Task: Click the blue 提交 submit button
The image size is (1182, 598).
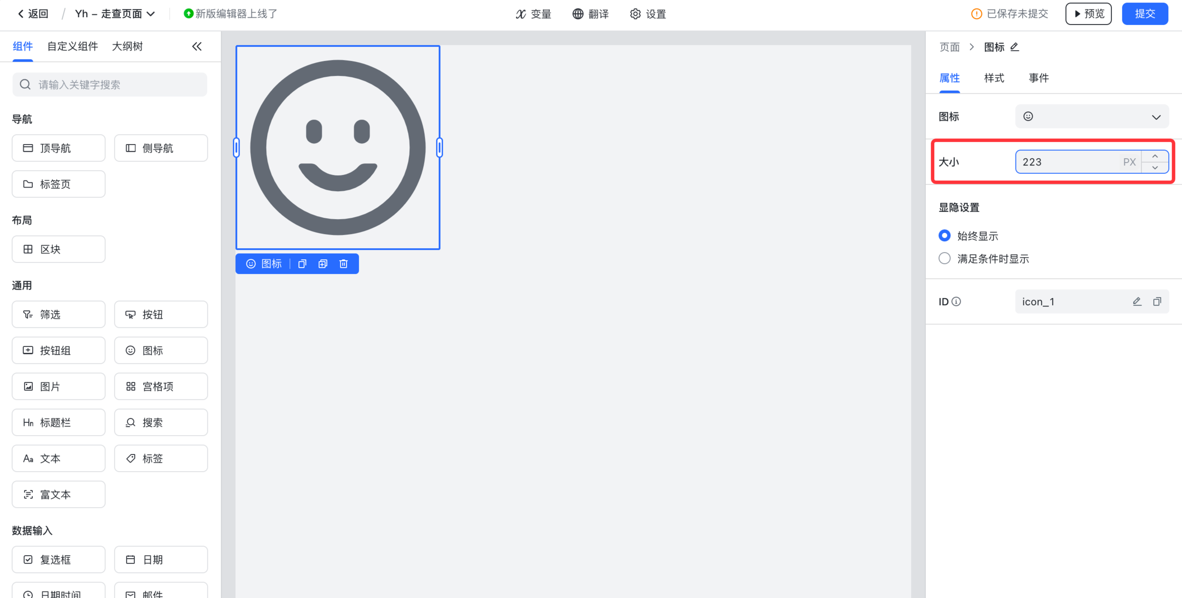Action: (1145, 14)
